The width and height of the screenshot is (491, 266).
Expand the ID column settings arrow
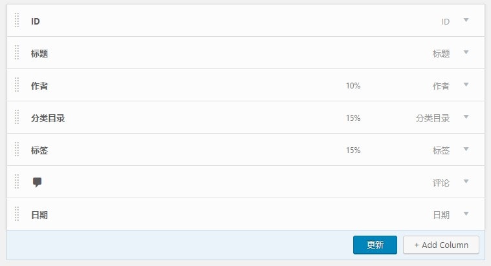pos(466,21)
